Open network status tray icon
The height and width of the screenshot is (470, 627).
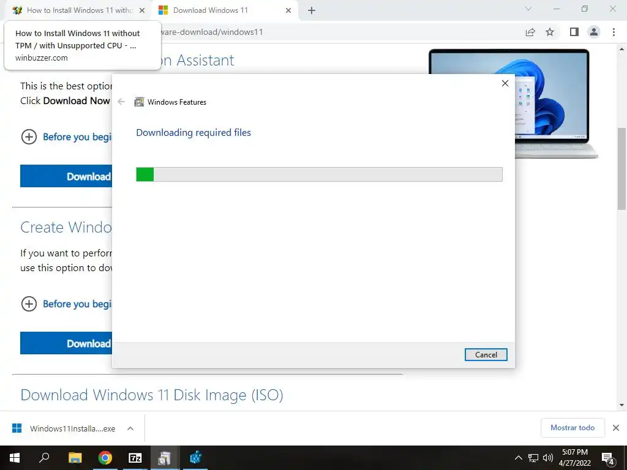point(533,458)
